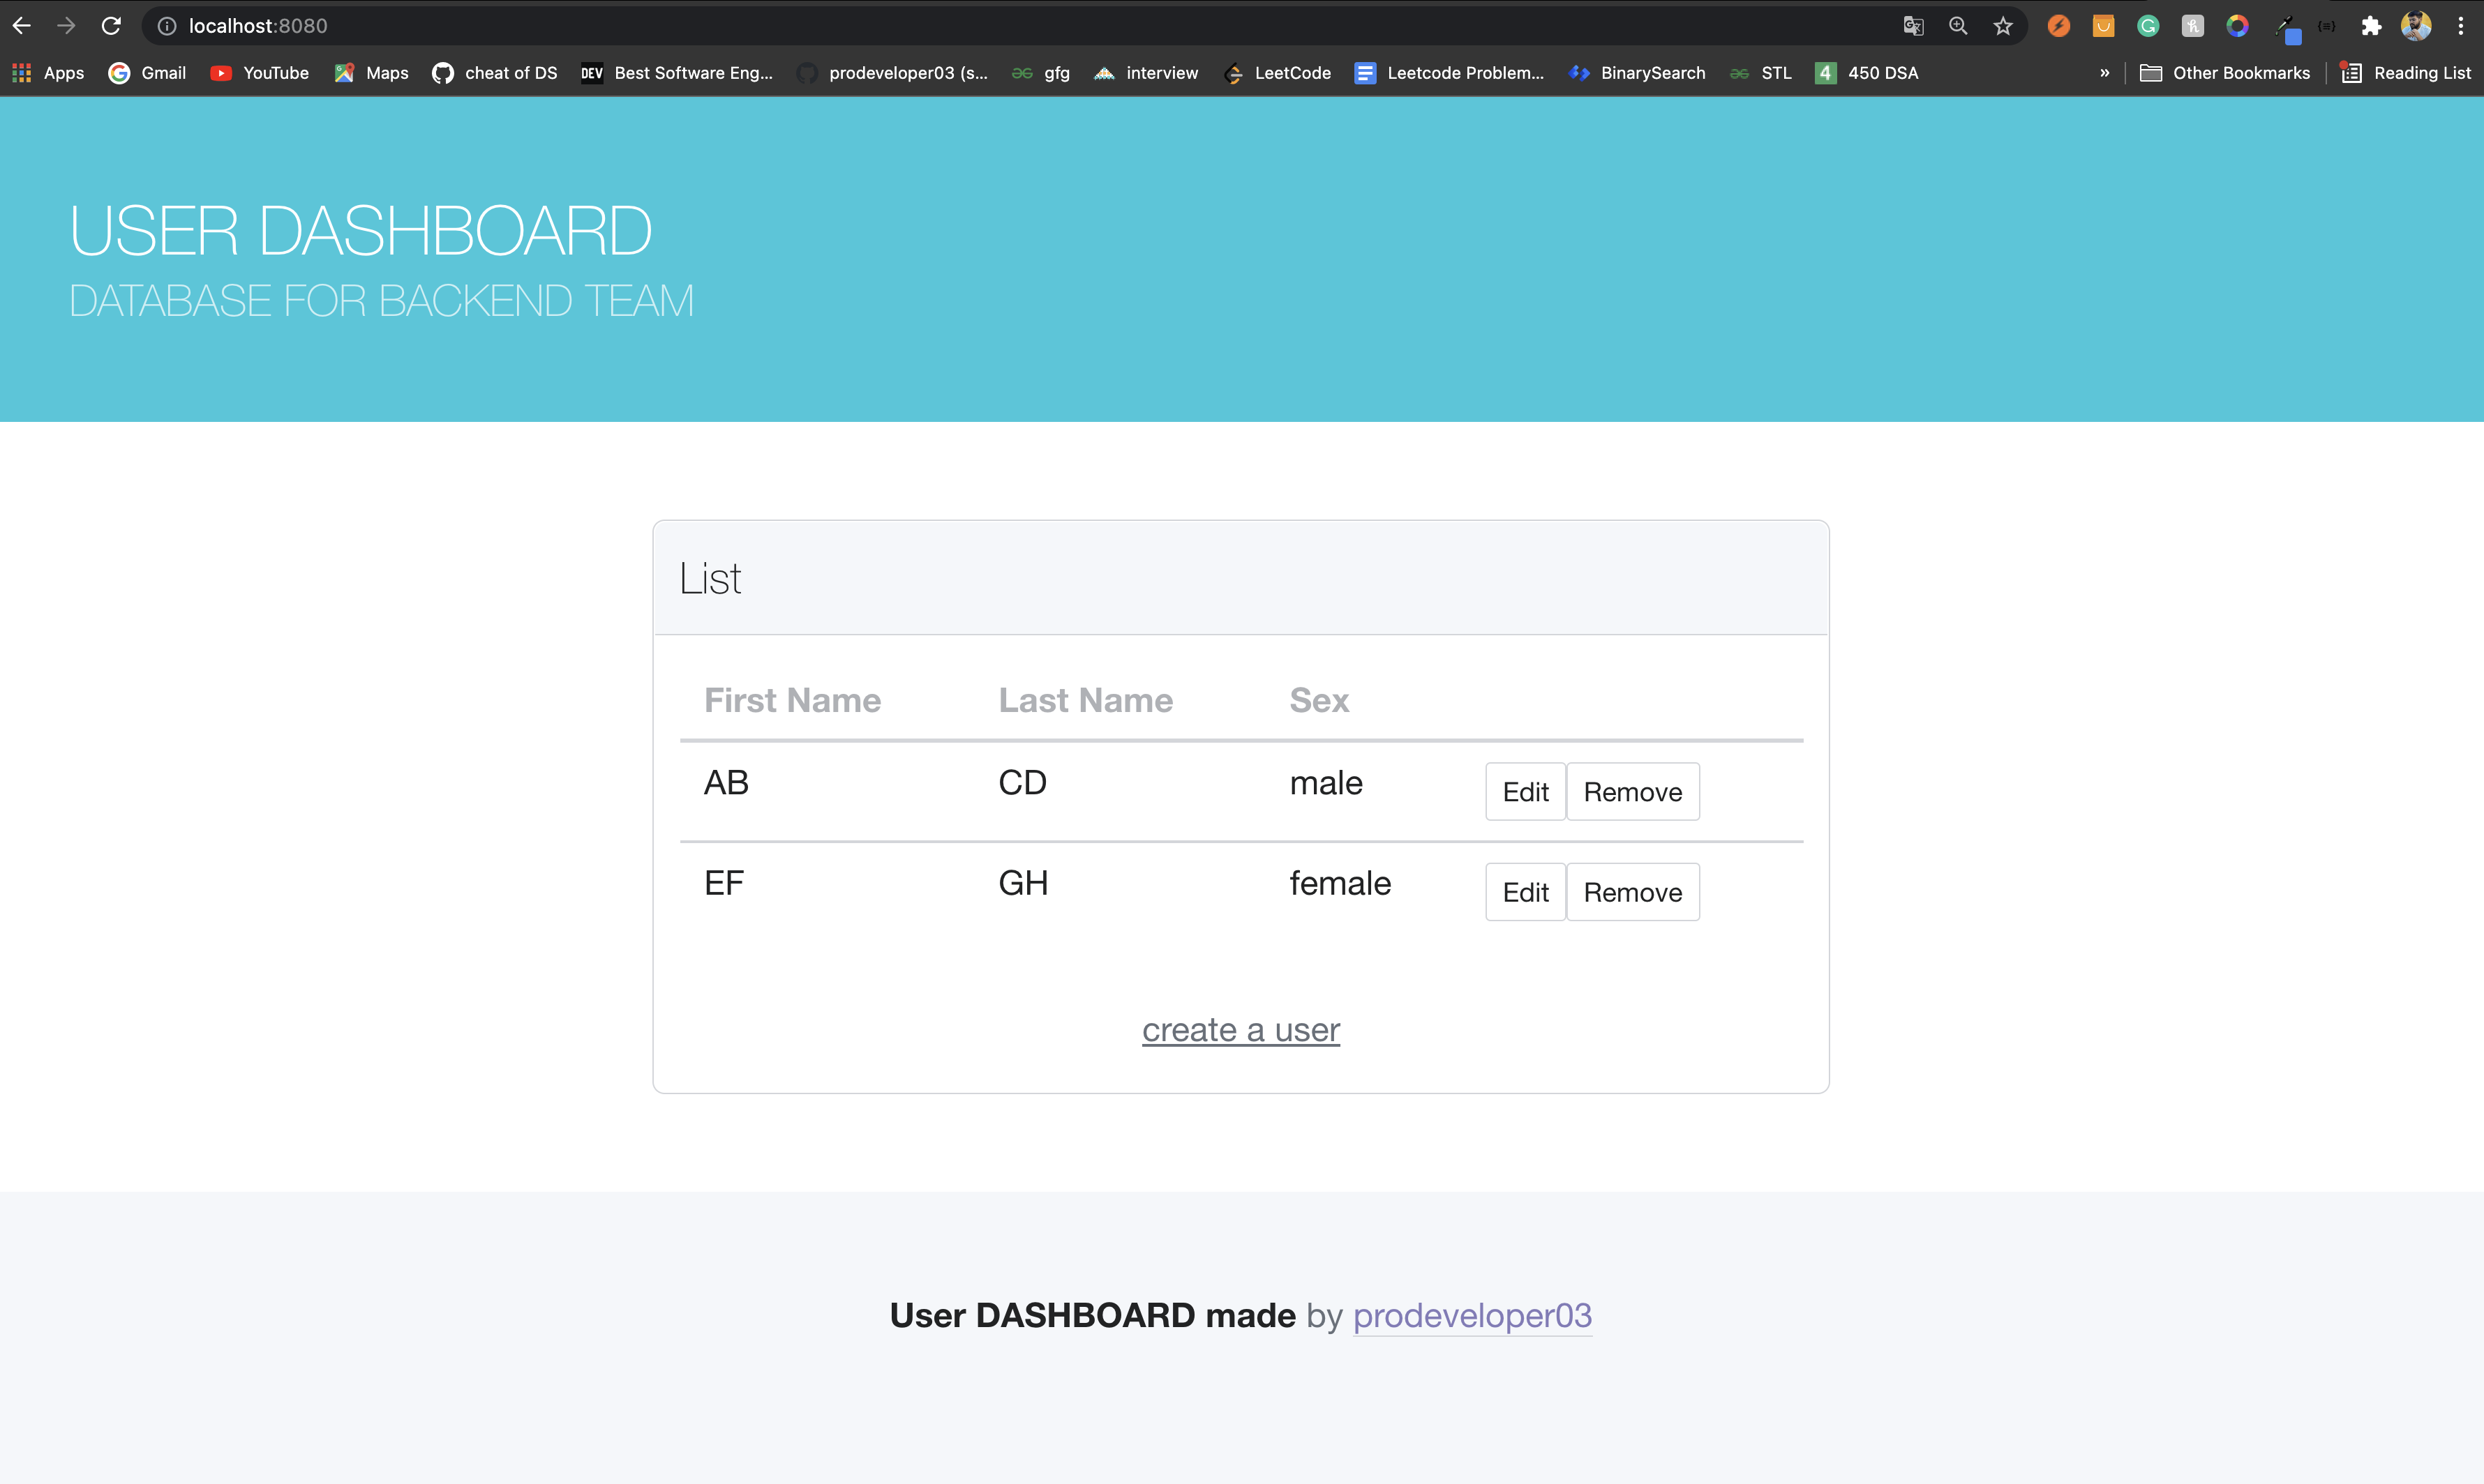Reload the localhost:8080 page

tap(111, 26)
